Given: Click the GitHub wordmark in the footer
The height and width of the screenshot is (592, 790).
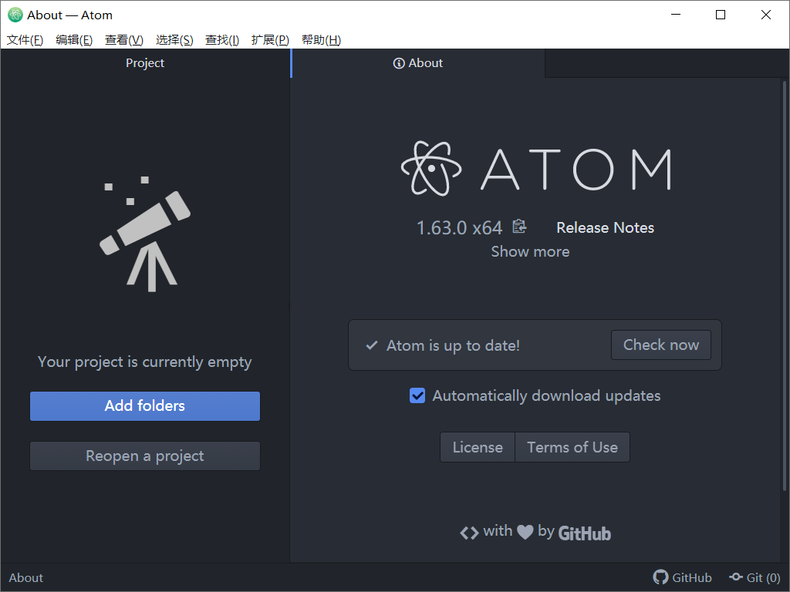Looking at the screenshot, I should point(585,533).
